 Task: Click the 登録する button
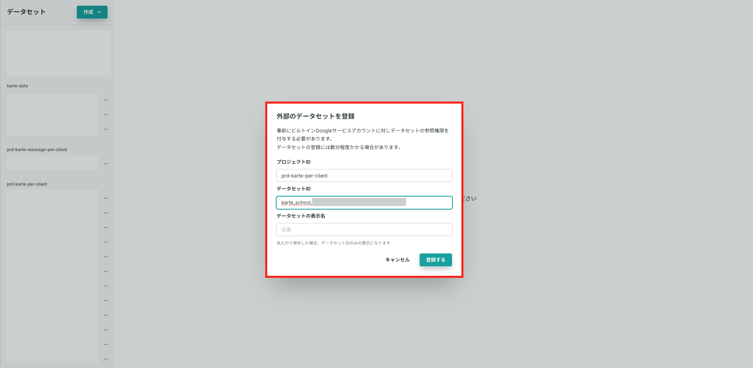pos(435,260)
